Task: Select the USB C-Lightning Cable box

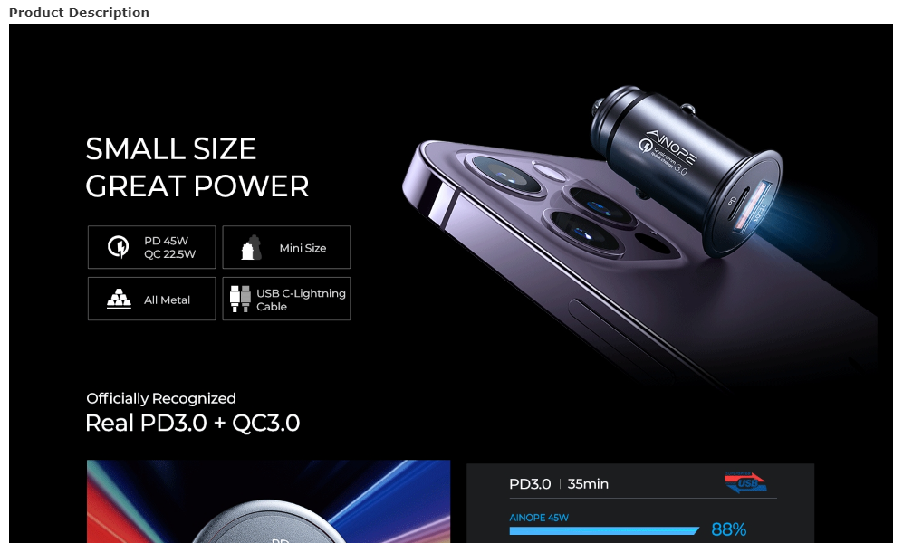Action: coord(286,299)
